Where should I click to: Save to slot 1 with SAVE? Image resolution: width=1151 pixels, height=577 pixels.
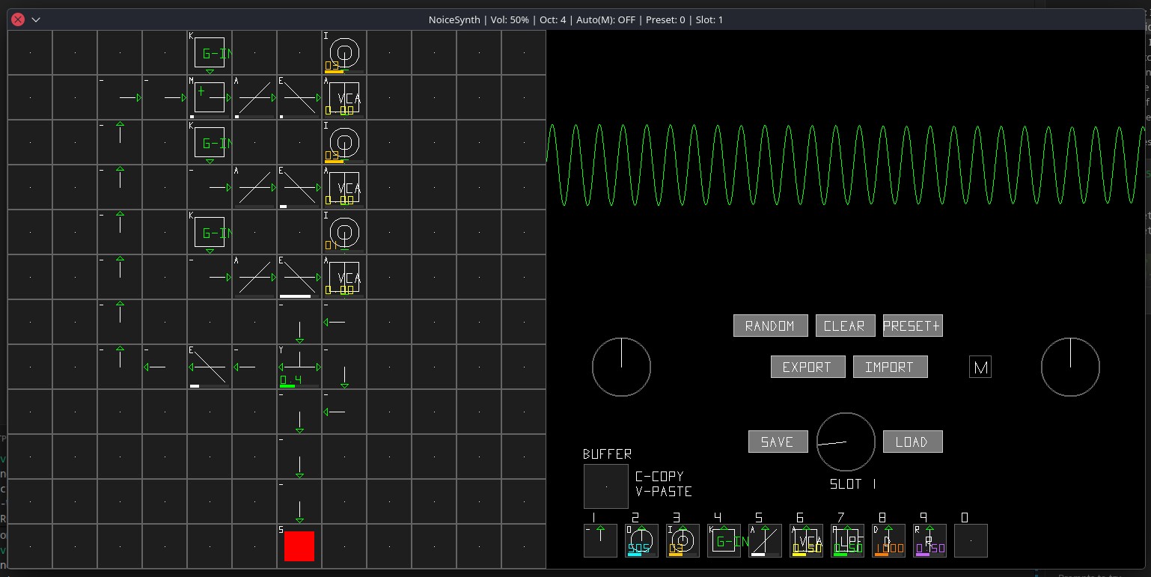tap(778, 441)
